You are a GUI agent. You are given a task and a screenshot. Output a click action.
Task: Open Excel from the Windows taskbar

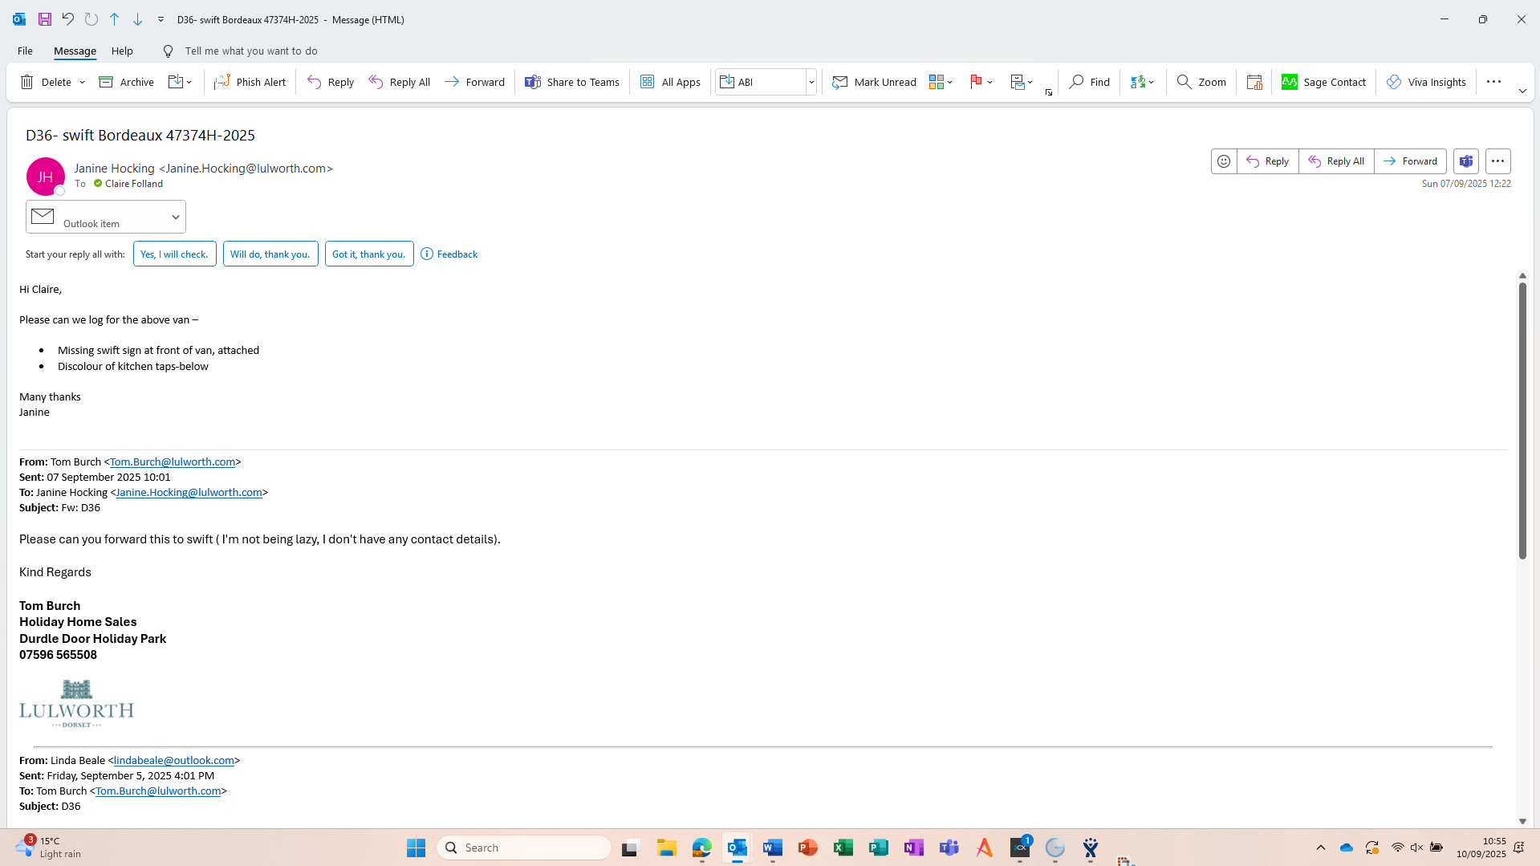[843, 848]
